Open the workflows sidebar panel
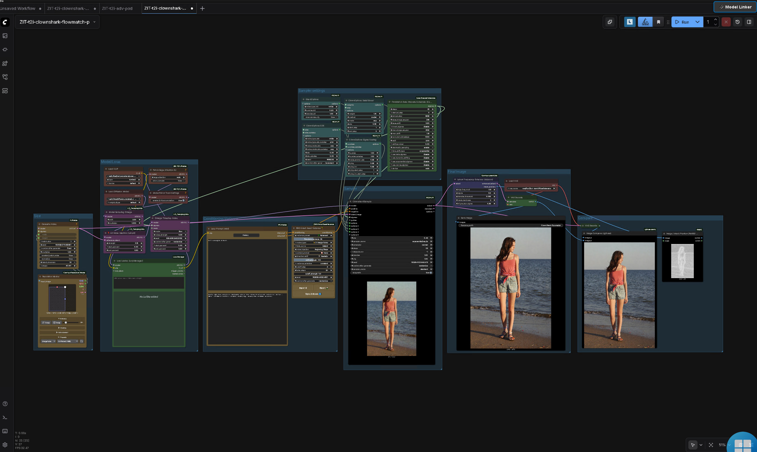This screenshot has width=757, height=452. point(5,77)
